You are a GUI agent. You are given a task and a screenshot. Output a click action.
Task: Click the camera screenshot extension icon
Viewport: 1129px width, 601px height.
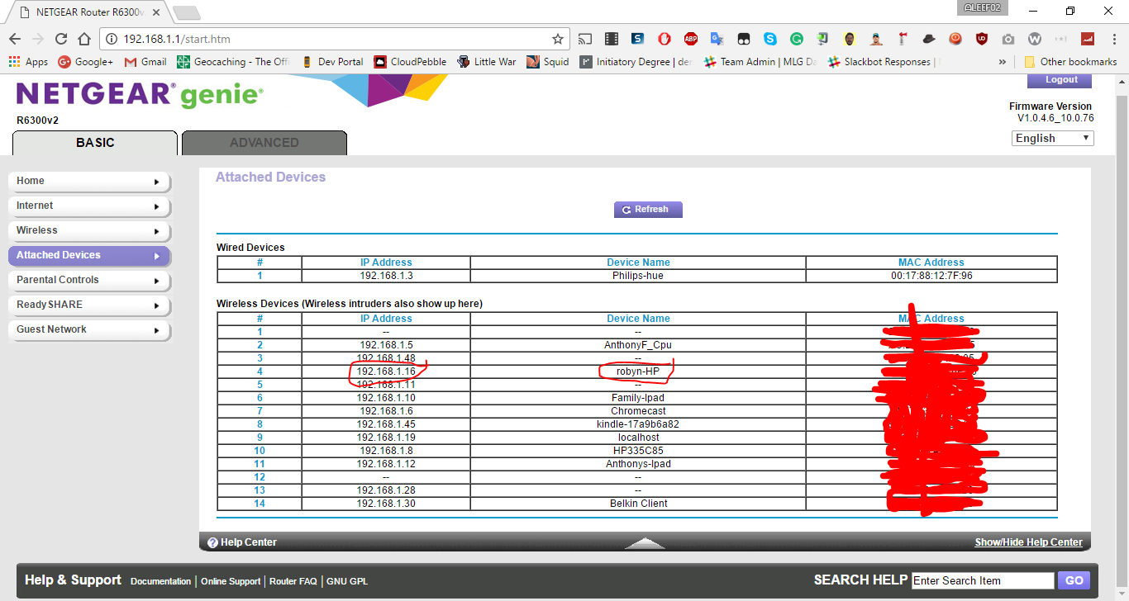coord(1008,39)
